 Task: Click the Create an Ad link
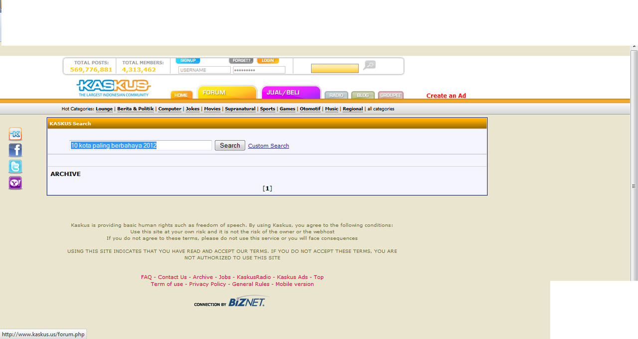coord(446,96)
